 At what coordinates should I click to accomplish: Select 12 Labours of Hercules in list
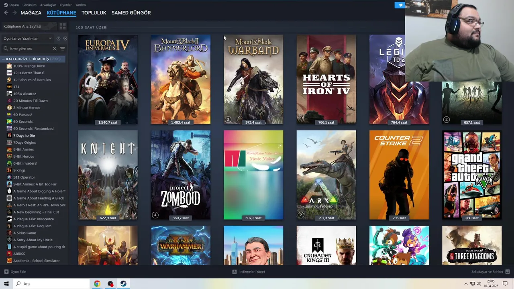32,80
